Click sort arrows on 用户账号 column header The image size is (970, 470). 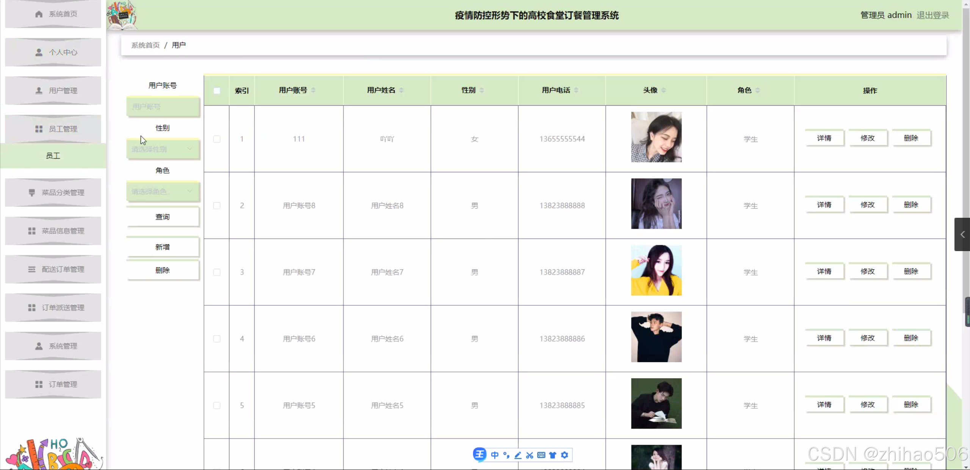(x=313, y=90)
